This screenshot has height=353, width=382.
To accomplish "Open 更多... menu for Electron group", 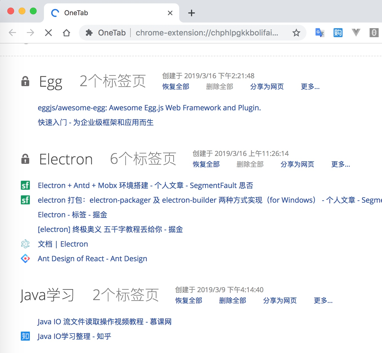I will 341,164.
